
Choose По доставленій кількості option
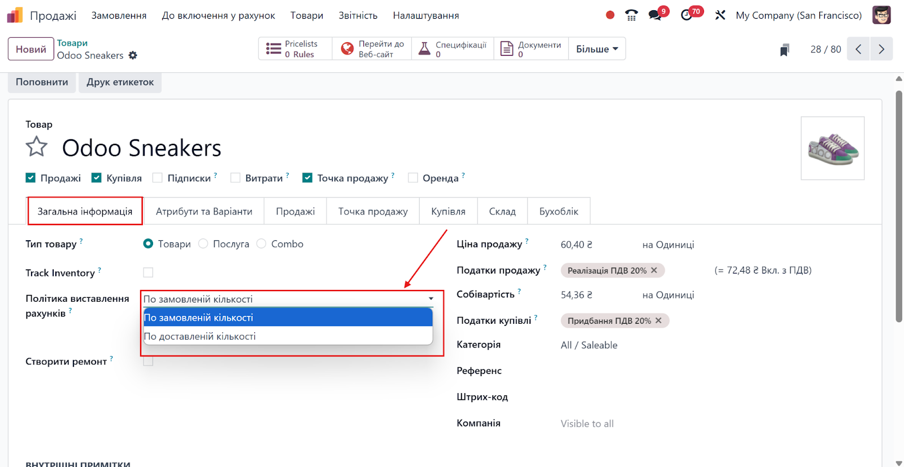tap(288, 336)
